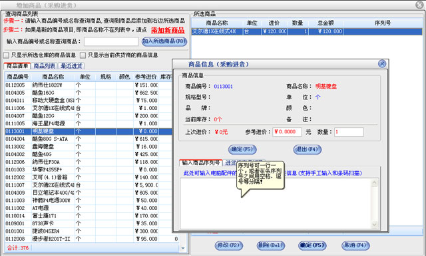
Task: Check 只显示当前供货商的商品信息 option
Action: (x=83, y=55)
